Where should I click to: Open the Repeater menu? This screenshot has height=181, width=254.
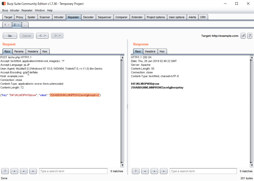27,10
